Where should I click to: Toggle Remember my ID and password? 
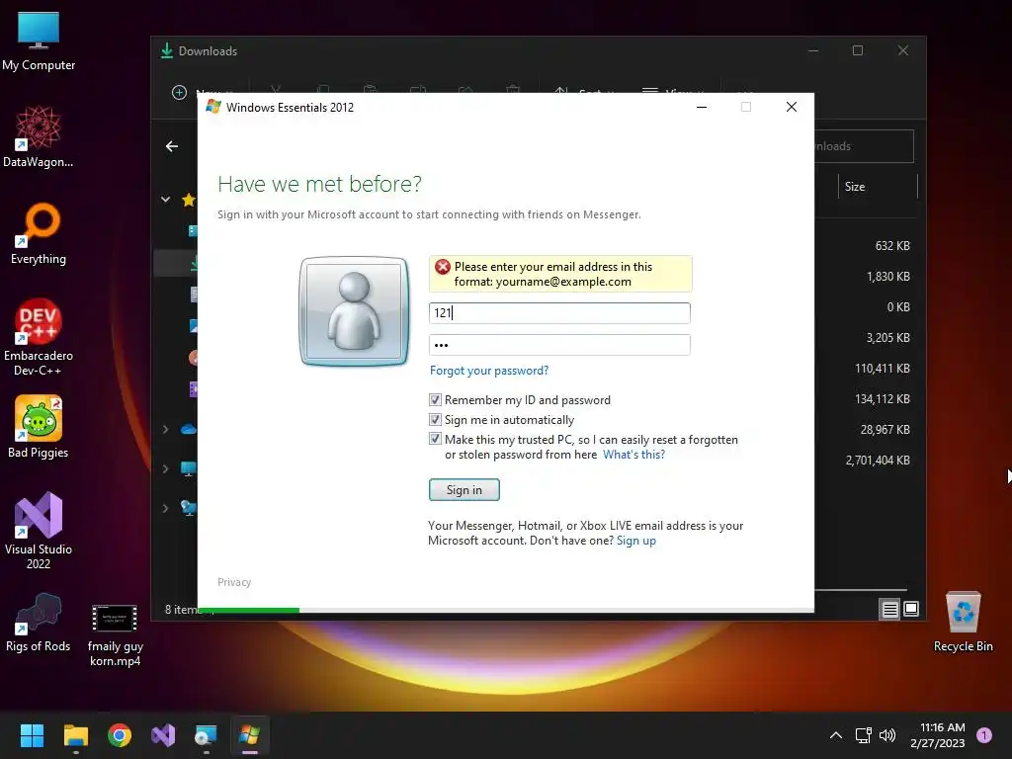[435, 400]
